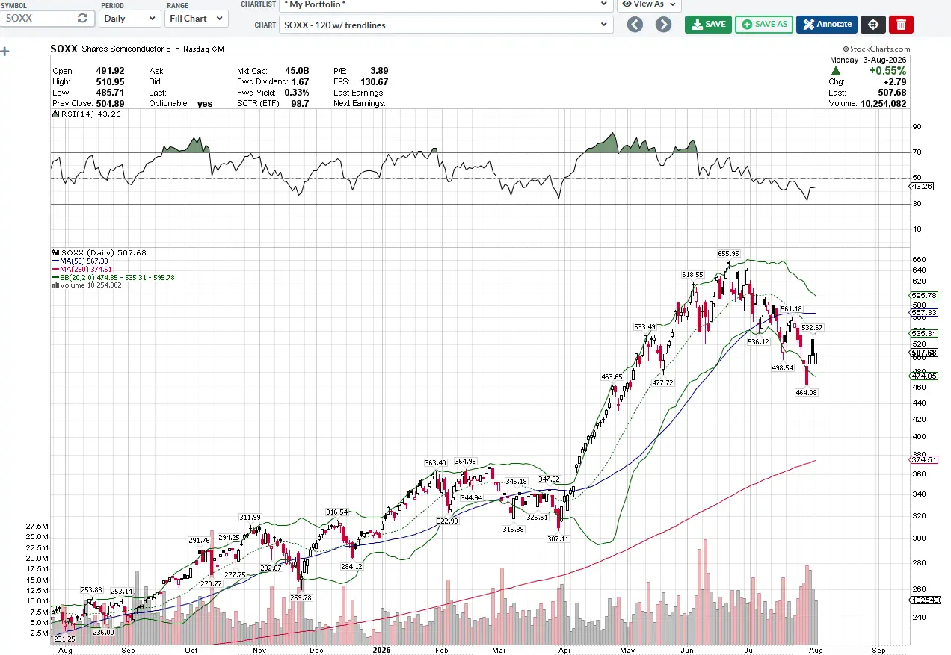Screen dimensions: 951x655
Task: Click the SAVE AS button
Action: pos(764,25)
